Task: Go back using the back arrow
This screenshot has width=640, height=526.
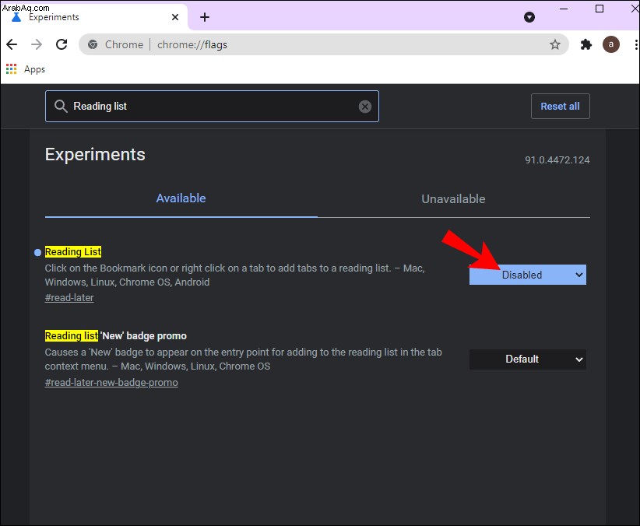Action: point(12,44)
